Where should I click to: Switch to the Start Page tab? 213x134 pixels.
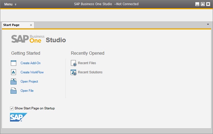pyautogui.click(x=11, y=25)
